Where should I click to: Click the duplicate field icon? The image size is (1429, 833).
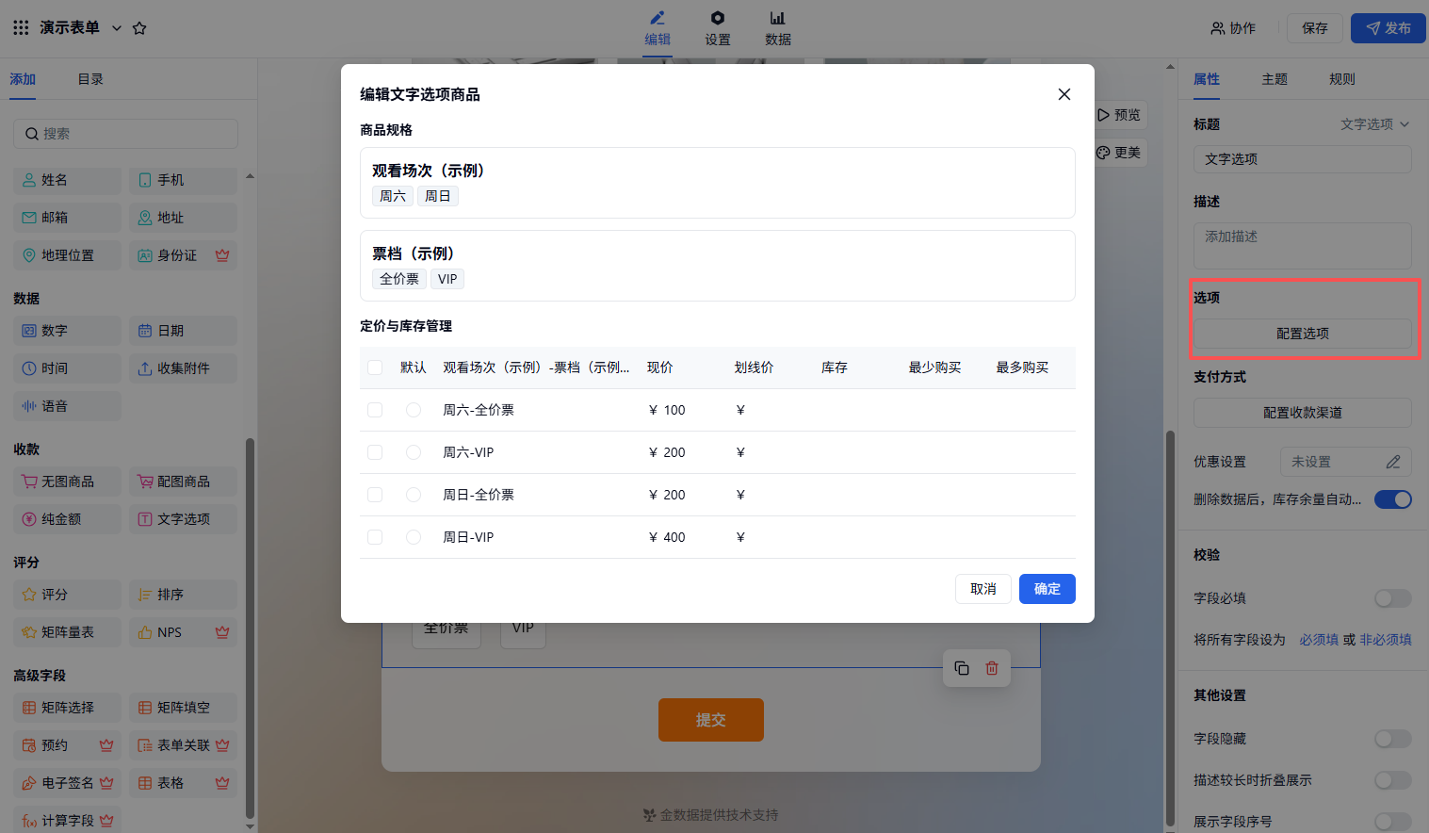tap(962, 668)
